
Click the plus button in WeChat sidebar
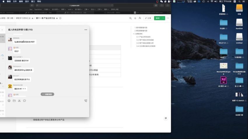[x=2, y=30]
